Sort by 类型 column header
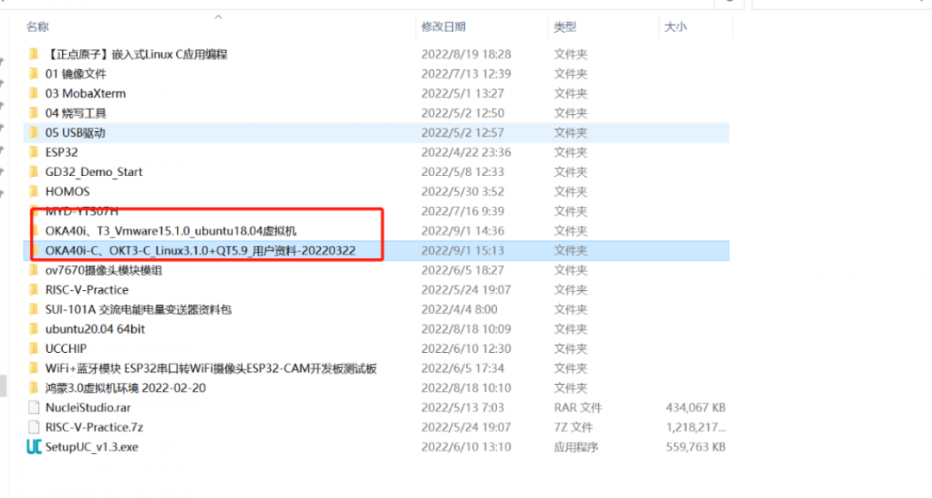 click(x=564, y=27)
